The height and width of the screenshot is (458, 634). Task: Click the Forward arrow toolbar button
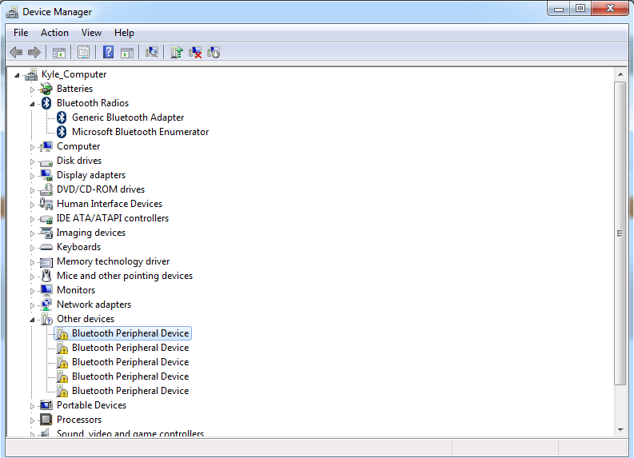point(34,52)
